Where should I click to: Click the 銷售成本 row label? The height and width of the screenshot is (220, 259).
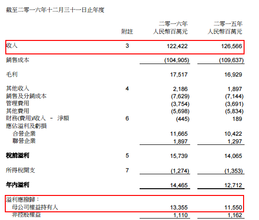point(17,60)
